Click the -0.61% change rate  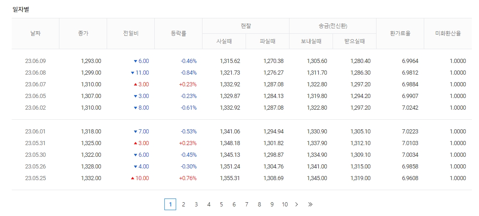click(189, 108)
